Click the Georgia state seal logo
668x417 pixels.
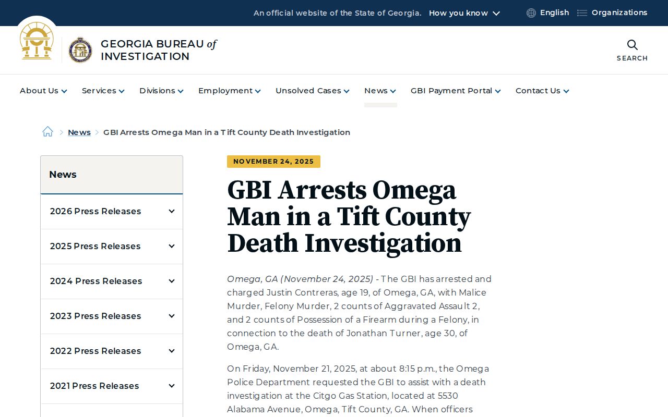point(37,41)
